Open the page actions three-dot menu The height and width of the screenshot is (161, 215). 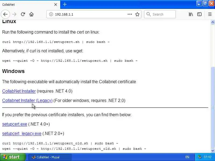click(x=130, y=14)
